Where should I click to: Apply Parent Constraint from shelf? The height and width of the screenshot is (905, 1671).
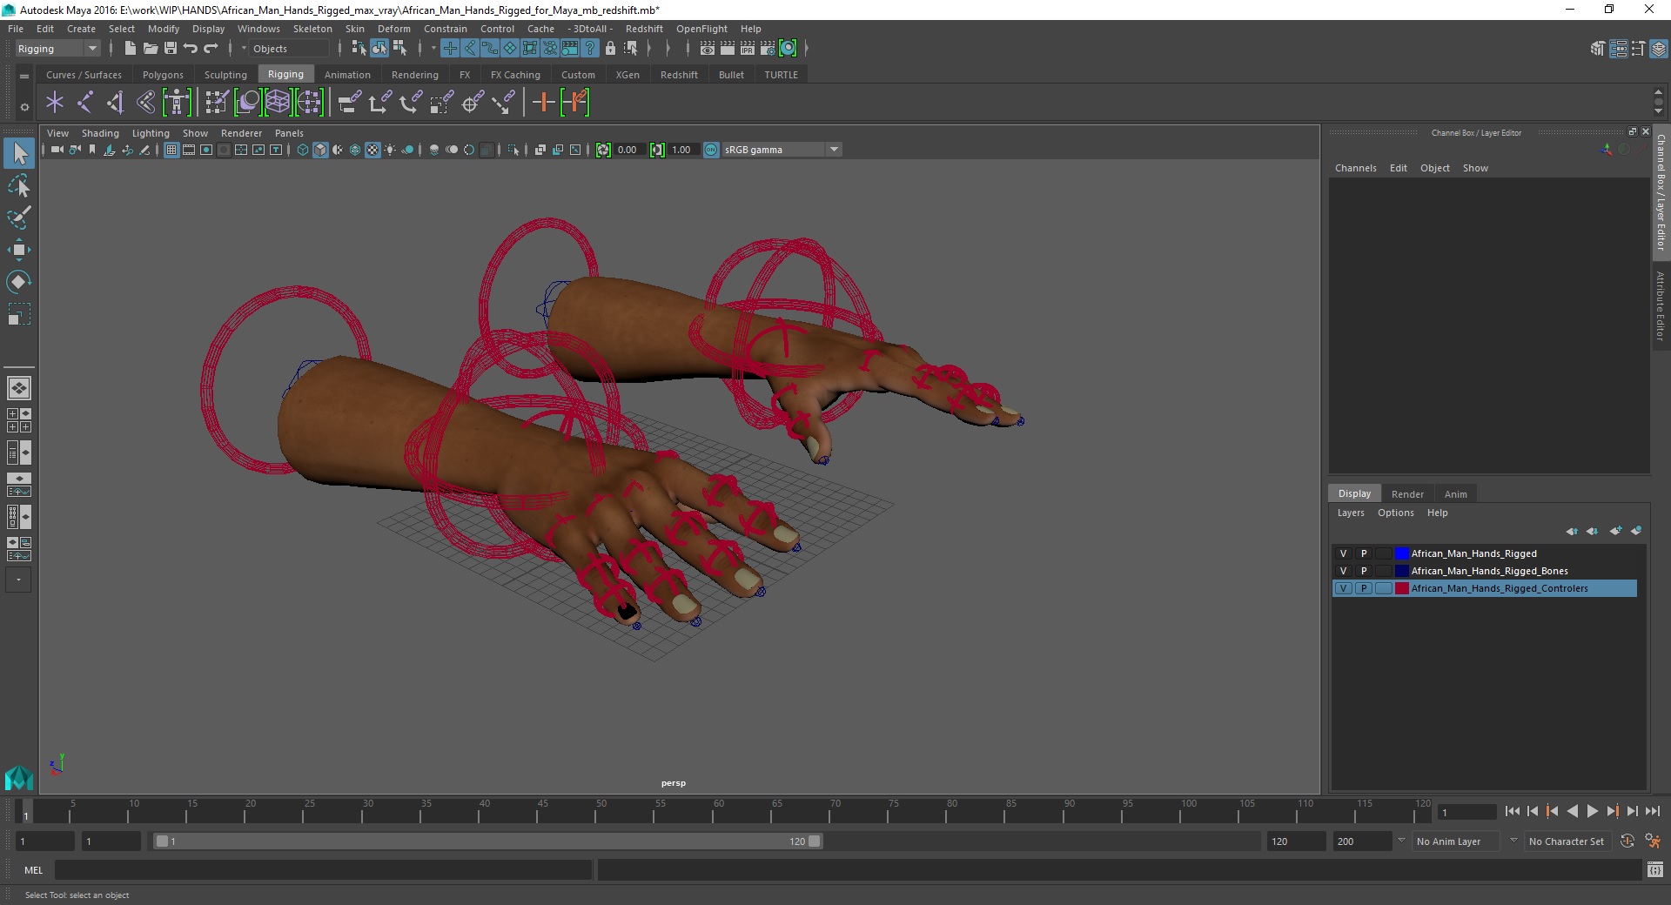coord(349,103)
